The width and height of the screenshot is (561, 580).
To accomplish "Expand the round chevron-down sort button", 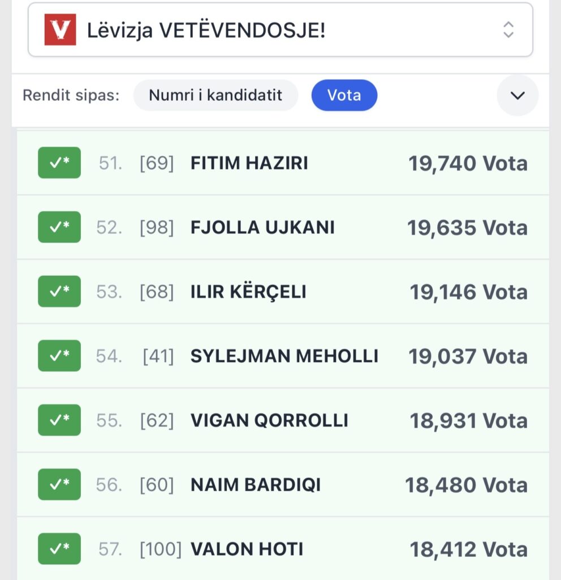I will tap(517, 95).
